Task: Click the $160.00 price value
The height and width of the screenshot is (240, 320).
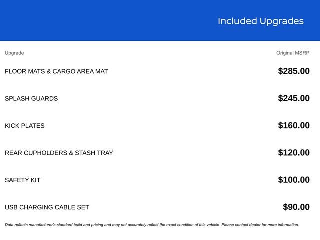Action: click(293, 126)
